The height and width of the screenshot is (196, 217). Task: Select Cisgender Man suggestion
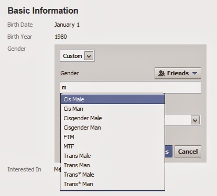point(113,128)
